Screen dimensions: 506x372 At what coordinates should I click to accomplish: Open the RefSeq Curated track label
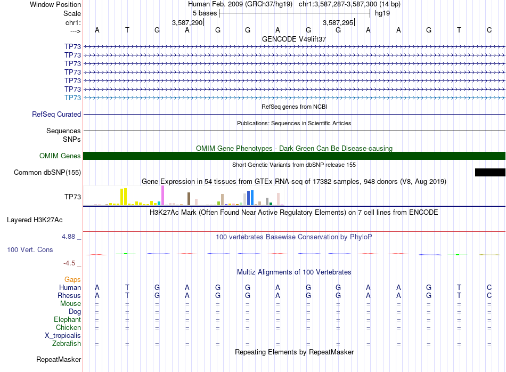(x=56, y=114)
